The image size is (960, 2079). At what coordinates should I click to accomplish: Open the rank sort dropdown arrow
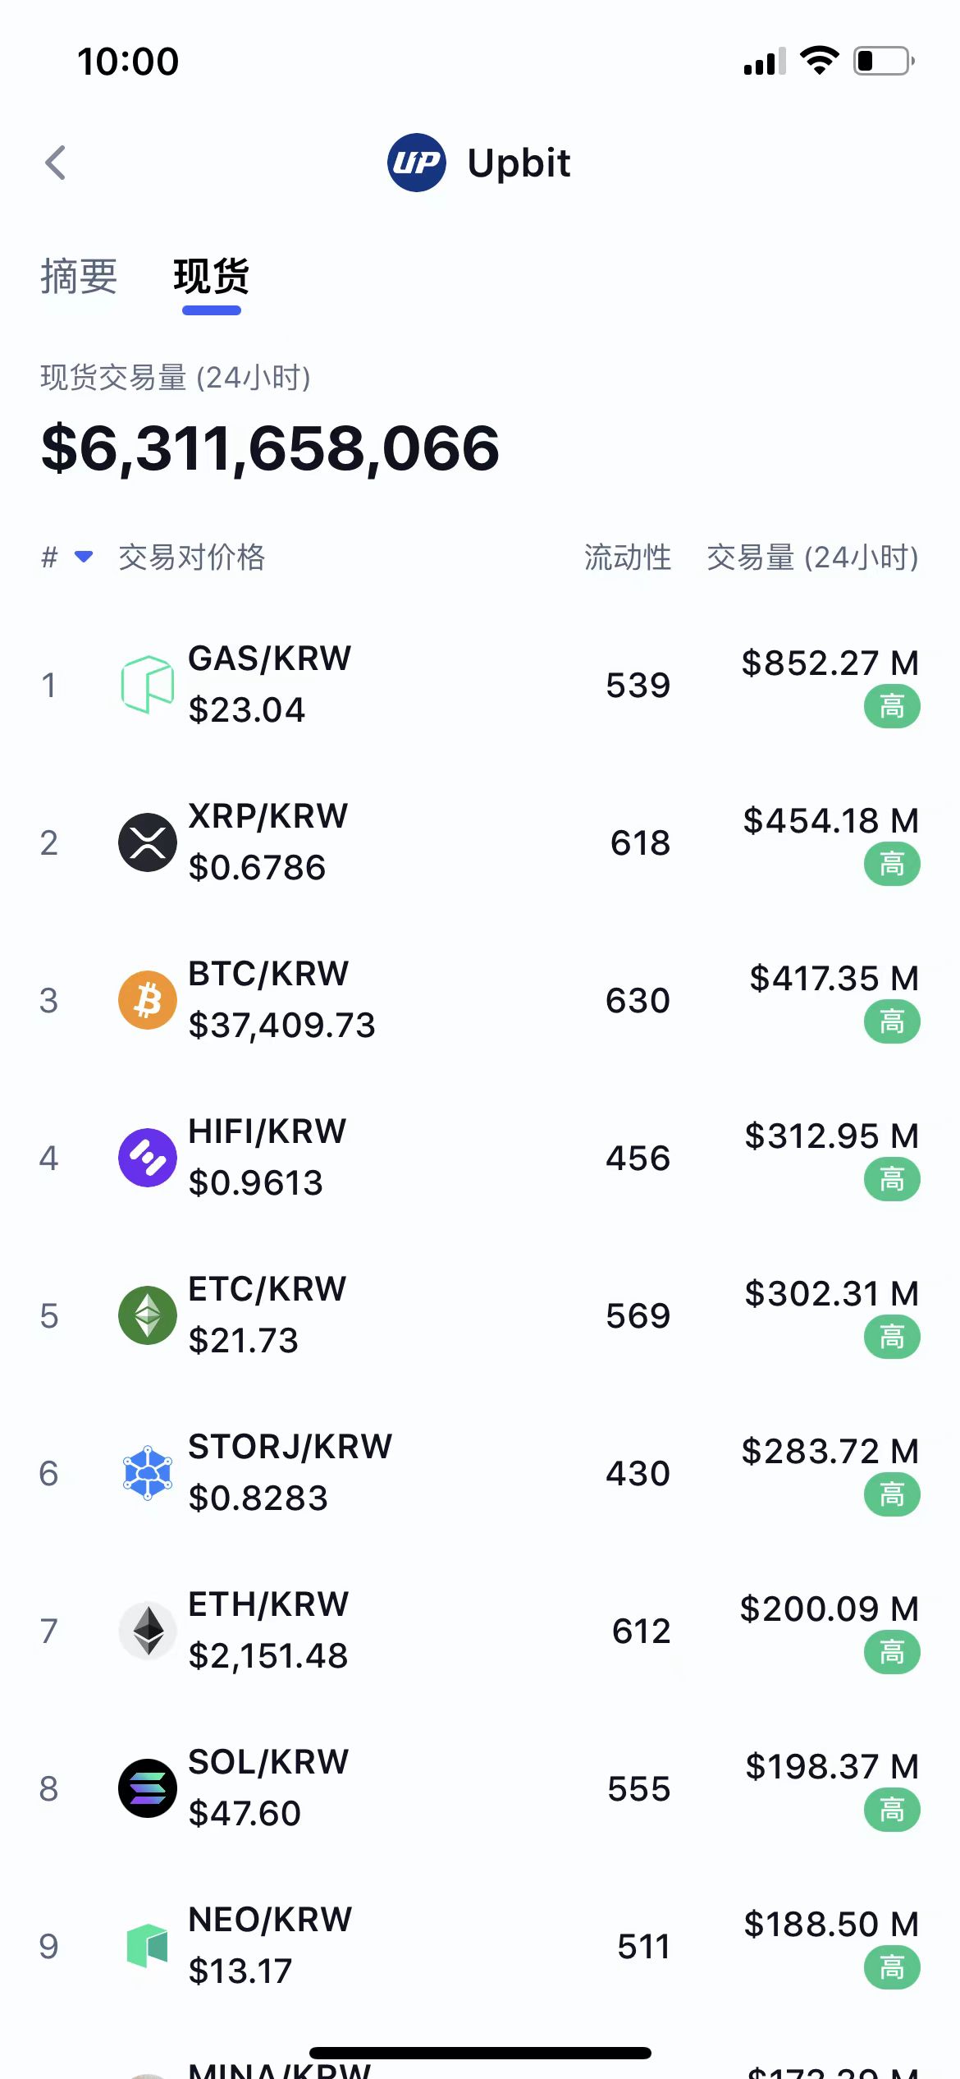pos(83,557)
